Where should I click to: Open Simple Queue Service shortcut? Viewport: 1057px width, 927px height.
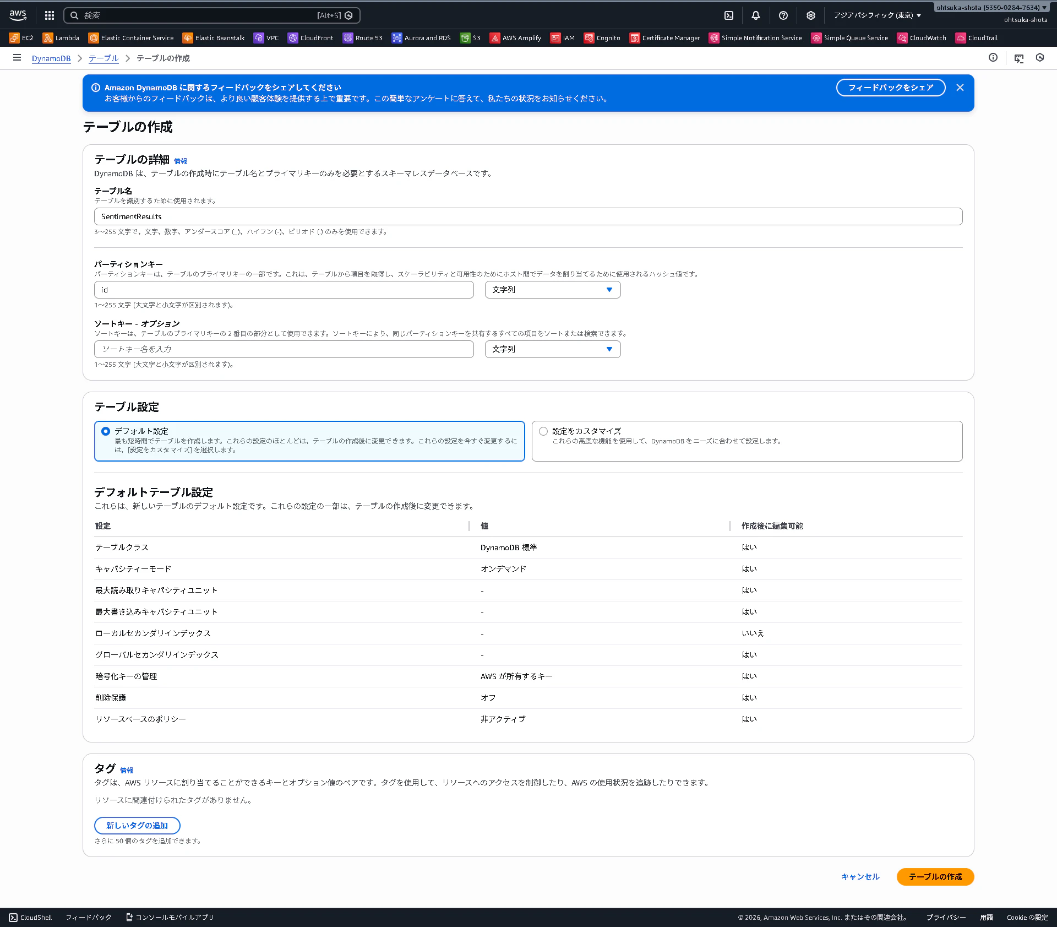[x=850, y=38]
